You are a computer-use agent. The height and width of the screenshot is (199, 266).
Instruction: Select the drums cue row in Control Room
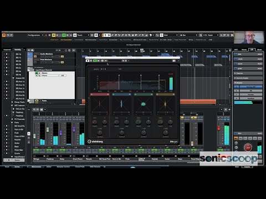pos(248,64)
